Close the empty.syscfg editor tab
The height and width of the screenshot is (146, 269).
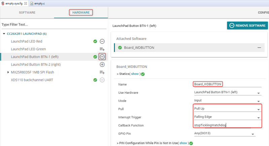[x=26, y=3]
